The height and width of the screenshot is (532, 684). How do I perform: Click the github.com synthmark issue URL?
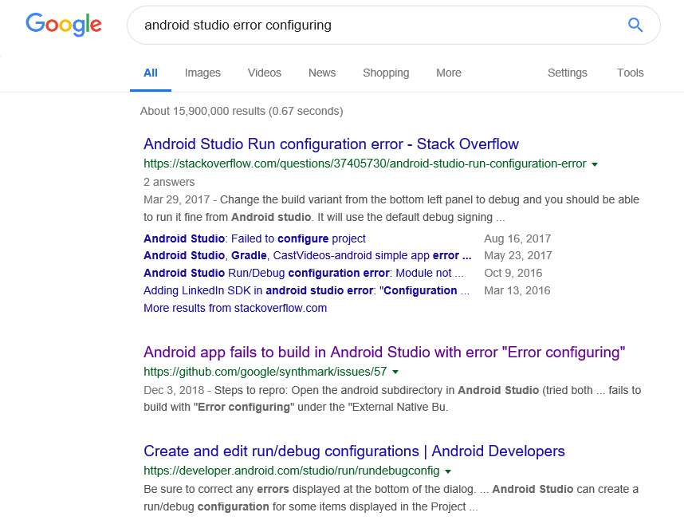(265, 372)
